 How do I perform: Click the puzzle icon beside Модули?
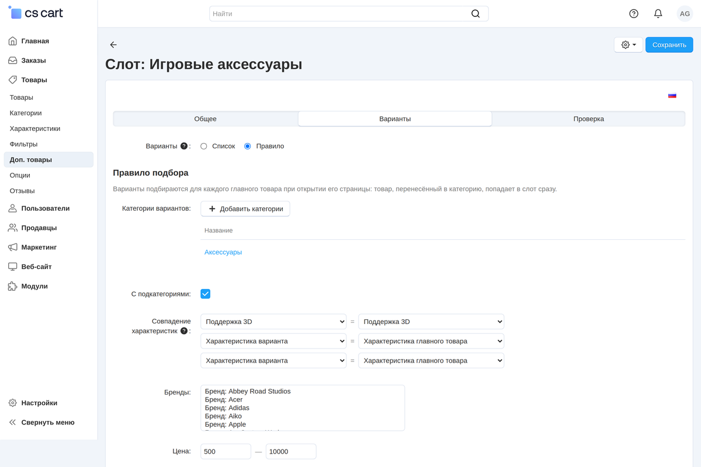pos(12,286)
